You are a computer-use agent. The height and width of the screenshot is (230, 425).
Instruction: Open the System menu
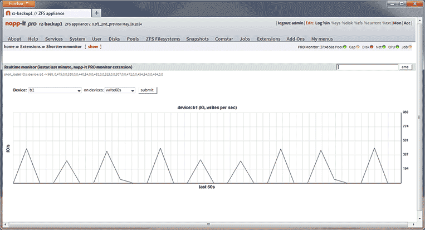coord(77,39)
